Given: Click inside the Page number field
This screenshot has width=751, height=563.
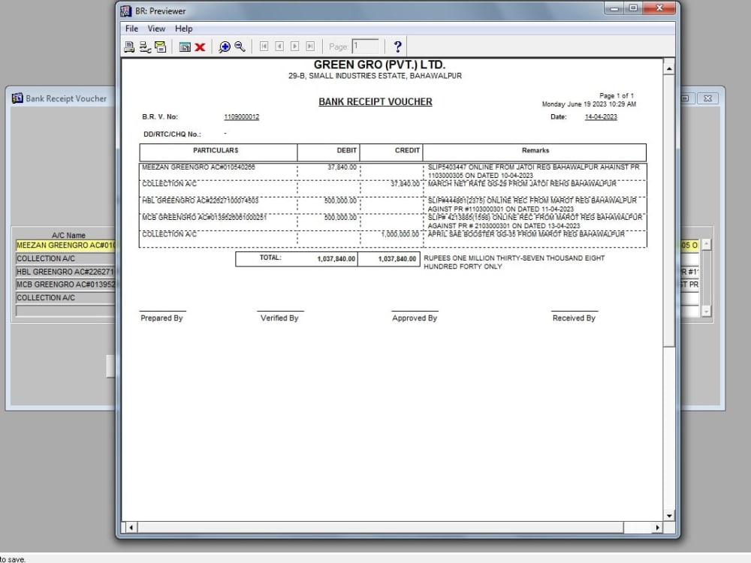Looking at the screenshot, I should 364,46.
